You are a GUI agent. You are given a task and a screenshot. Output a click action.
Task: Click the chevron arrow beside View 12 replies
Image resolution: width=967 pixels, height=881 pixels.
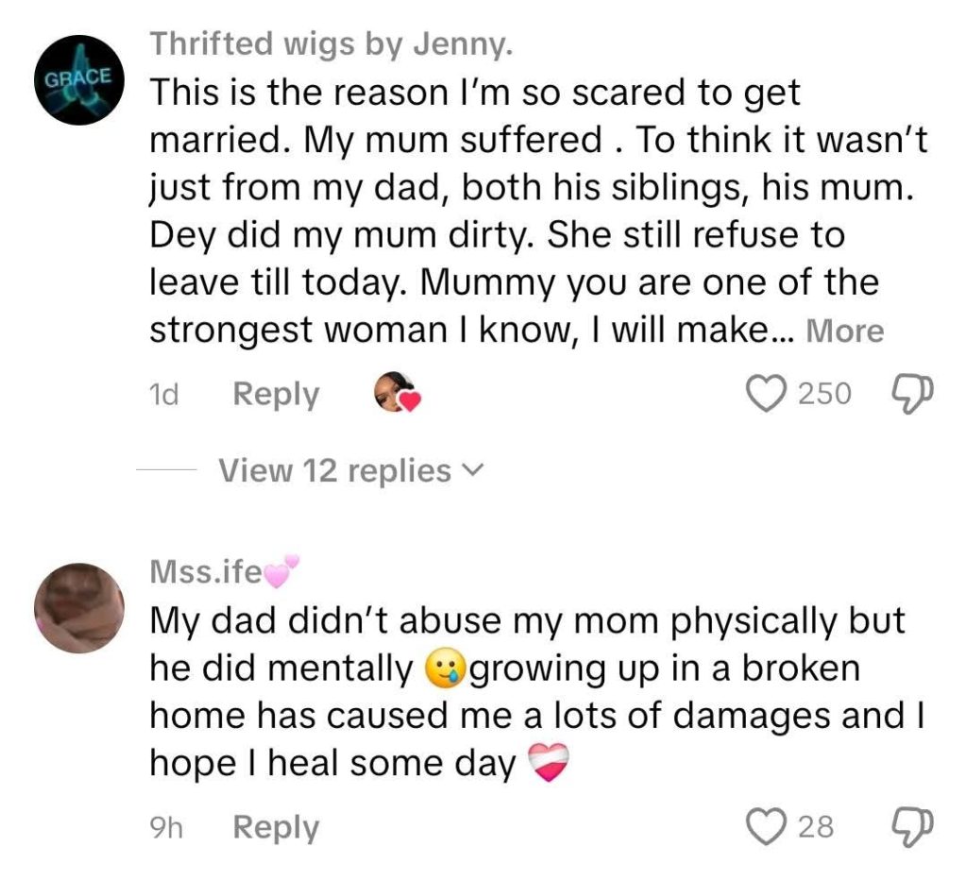(x=473, y=470)
